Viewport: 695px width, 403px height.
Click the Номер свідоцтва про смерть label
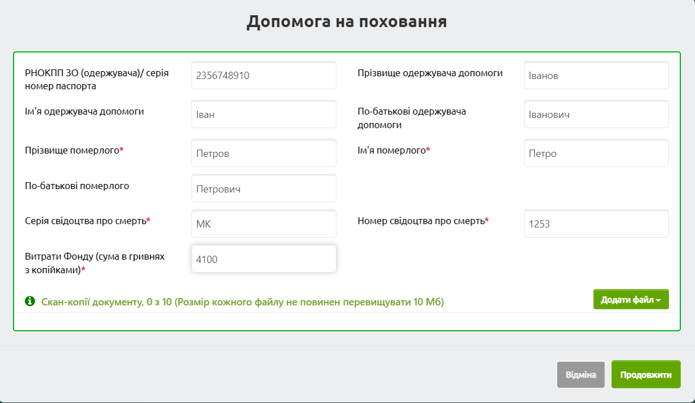tap(421, 221)
